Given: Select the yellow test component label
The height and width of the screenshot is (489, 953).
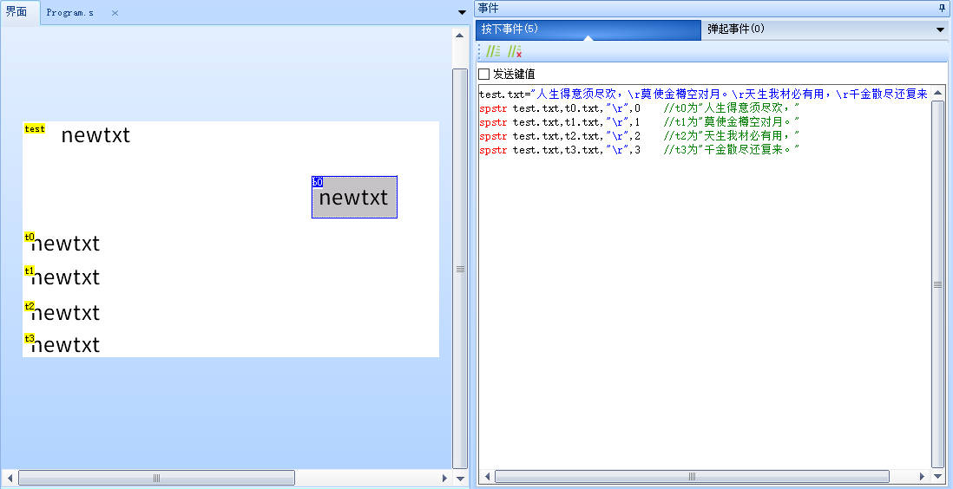Looking at the screenshot, I should 35,128.
